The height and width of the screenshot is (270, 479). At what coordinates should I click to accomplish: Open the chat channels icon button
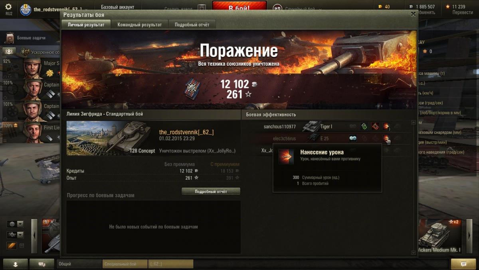click(x=42, y=264)
